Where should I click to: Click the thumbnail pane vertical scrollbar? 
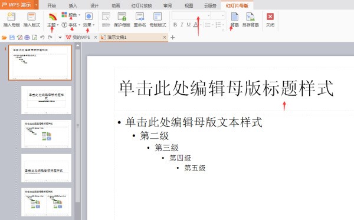(78, 125)
